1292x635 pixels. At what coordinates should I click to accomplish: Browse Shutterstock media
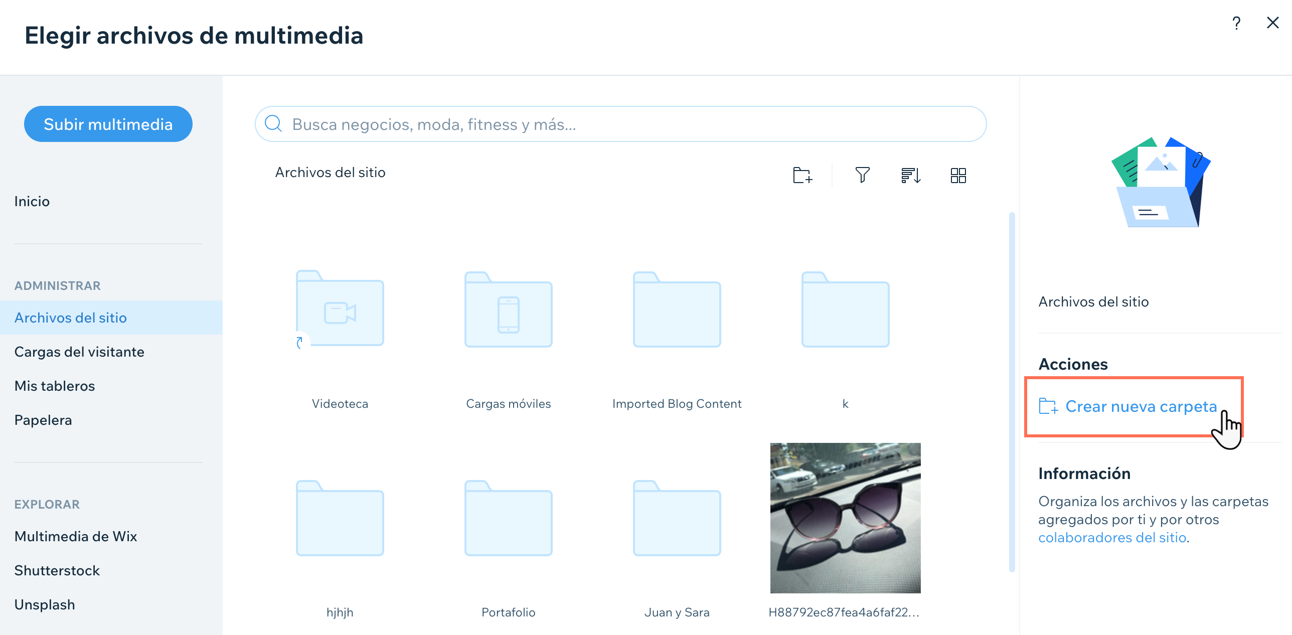57,570
